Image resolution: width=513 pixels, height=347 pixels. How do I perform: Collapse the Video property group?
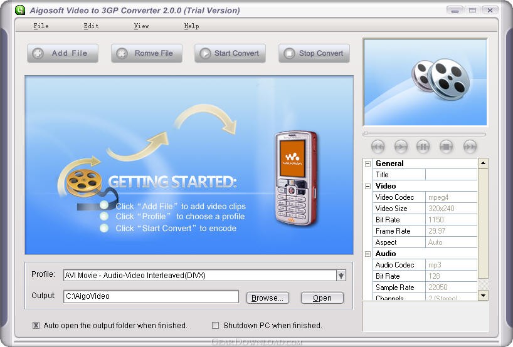(368, 186)
